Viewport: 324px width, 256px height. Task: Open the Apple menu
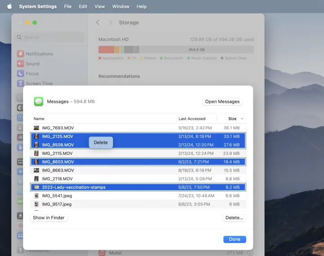(9, 7)
